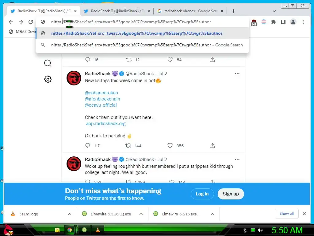Image resolution: width=314 pixels, height=236 pixels.
Task: Open the volume speaker tray icon
Action: 260,230
